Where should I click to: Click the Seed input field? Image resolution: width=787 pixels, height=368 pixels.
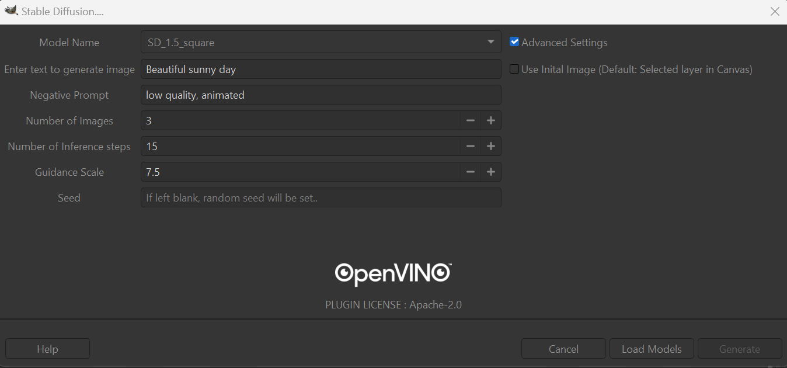(321, 197)
